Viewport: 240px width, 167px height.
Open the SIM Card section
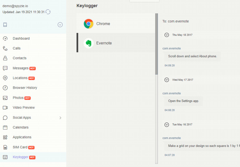(20, 147)
